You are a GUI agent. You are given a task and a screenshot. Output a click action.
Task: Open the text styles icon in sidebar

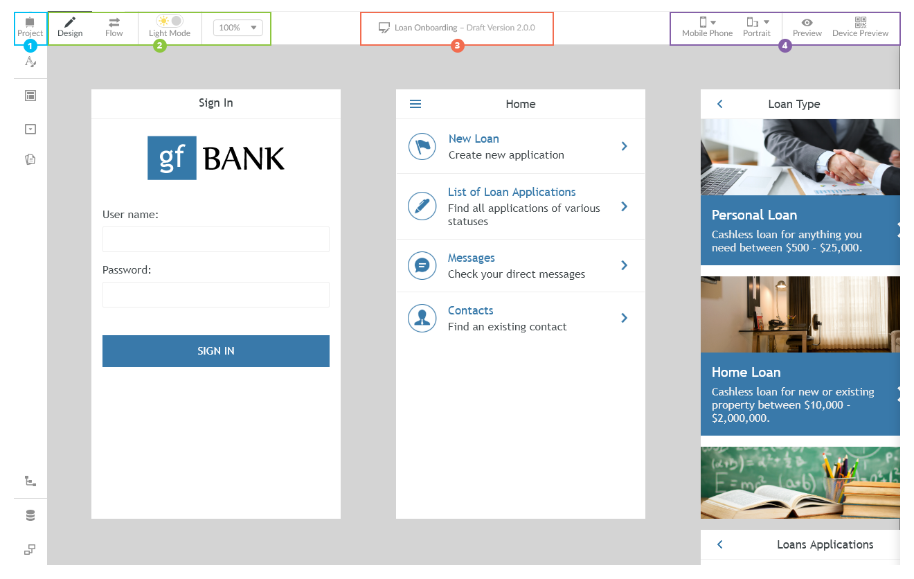[x=30, y=62]
